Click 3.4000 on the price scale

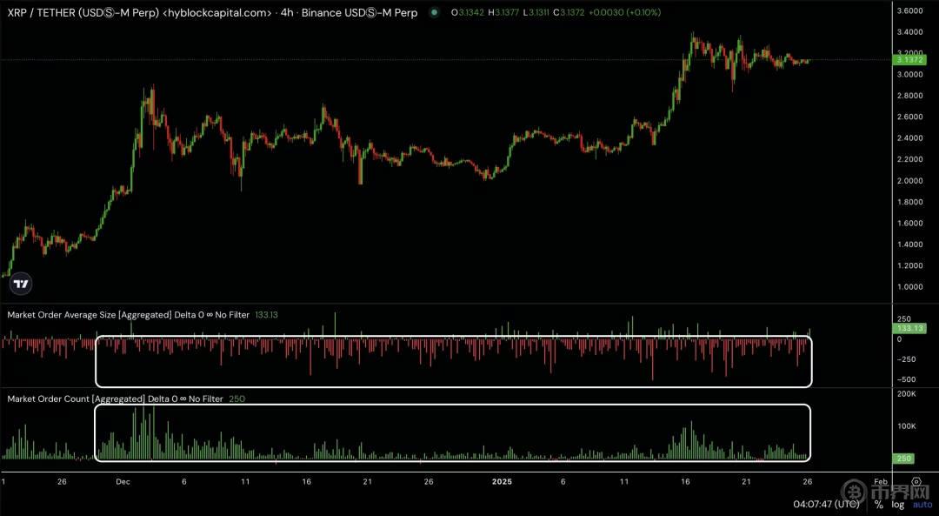(x=909, y=32)
